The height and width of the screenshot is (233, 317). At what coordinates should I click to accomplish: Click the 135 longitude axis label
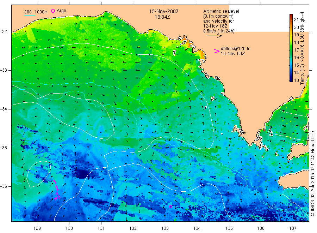(229, 228)
